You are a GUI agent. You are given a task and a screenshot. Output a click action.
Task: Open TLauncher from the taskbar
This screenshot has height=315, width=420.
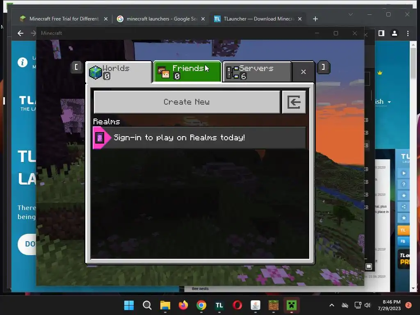[x=219, y=305]
